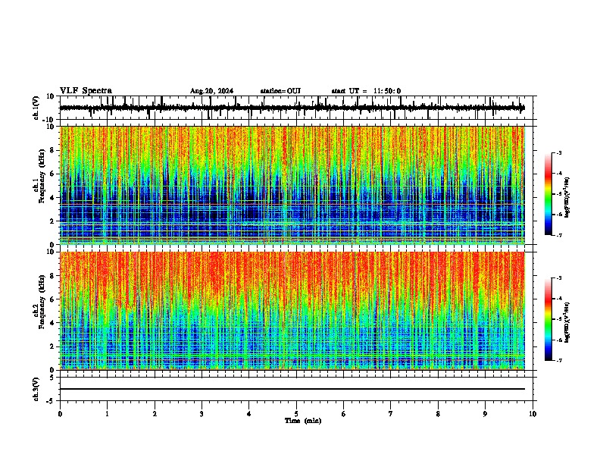
Task: Click the '-3' label on ch.1 color scale
Action: 559,152
